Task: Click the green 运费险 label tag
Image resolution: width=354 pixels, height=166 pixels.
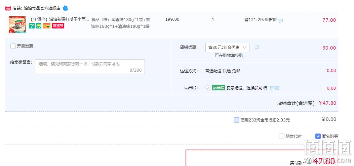Action: (218, 88)
